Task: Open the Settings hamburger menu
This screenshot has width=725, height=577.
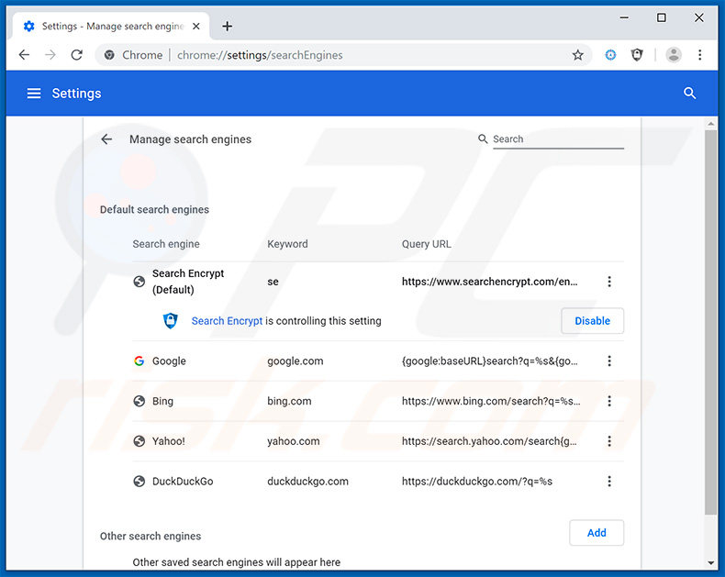Action: 34,94
